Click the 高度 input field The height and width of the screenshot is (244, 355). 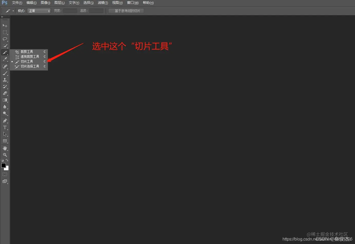(96, 11)
